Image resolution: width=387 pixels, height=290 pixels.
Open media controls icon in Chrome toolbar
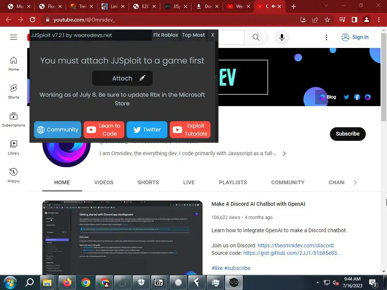[x=342, y=20]
